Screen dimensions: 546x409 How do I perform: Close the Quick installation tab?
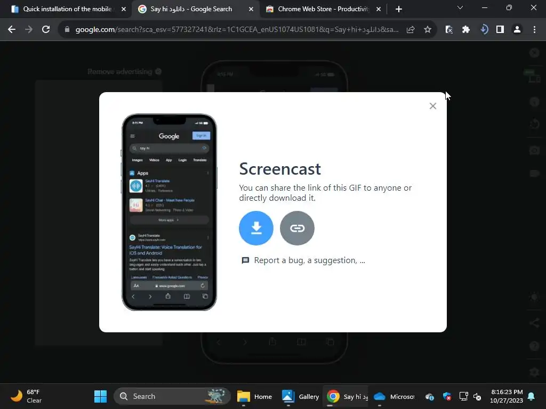coord(124,10)
